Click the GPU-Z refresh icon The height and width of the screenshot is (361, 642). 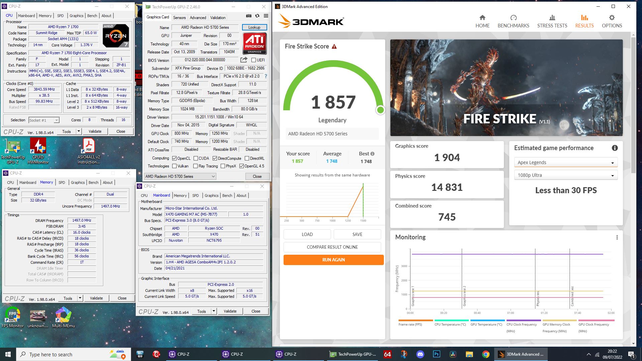(257, 16)
